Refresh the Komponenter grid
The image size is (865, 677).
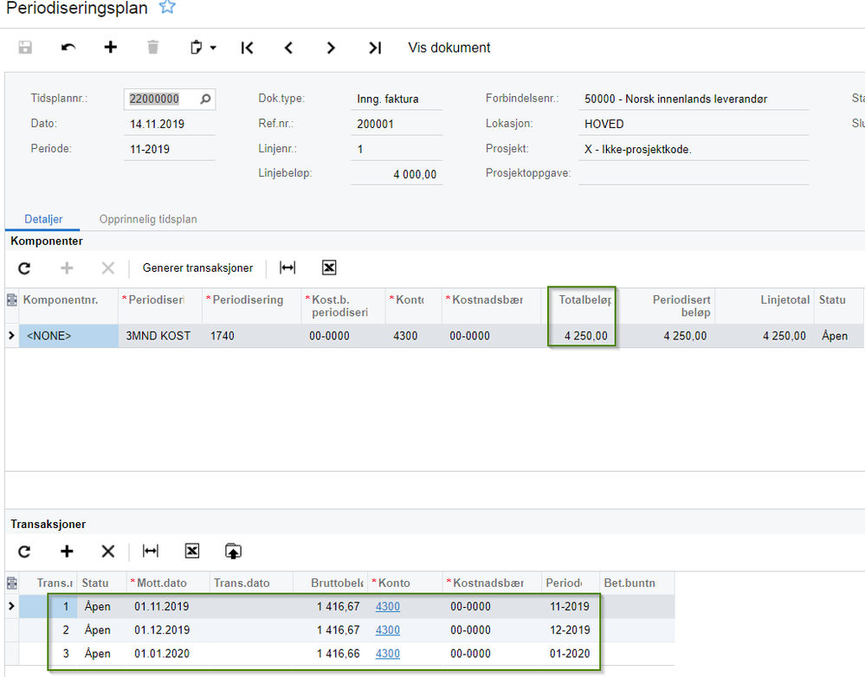pyautogui.click(x=24, y=268)
